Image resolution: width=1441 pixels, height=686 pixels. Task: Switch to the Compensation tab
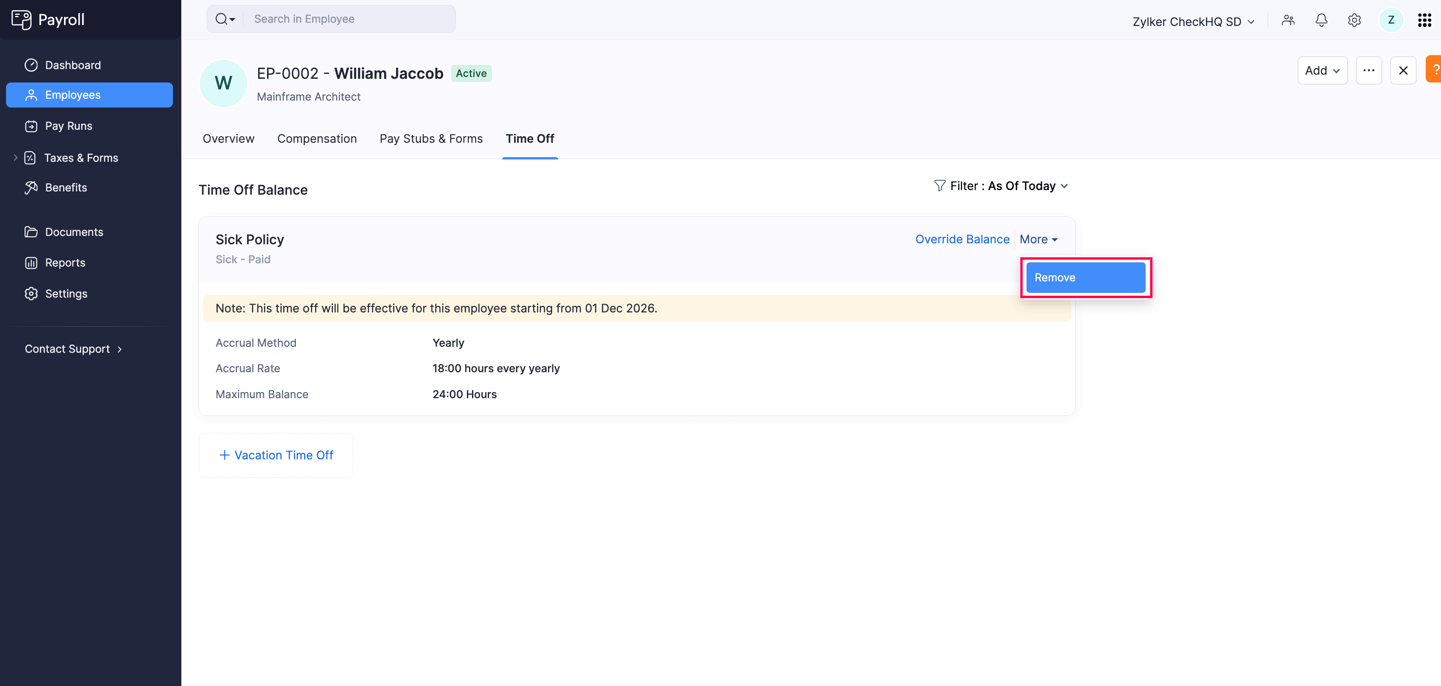pos(317,139)
